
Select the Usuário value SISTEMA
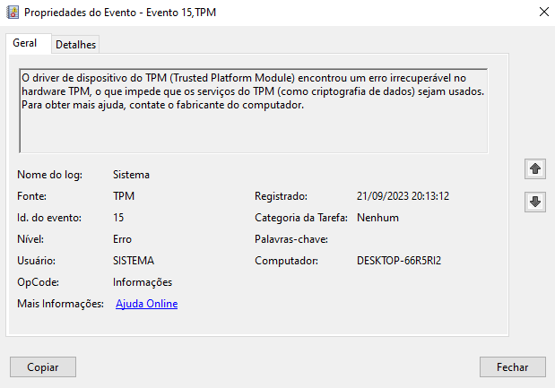[x=134, y=261]
